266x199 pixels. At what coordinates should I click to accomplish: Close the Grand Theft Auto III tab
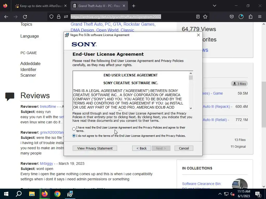pos(124,6)
